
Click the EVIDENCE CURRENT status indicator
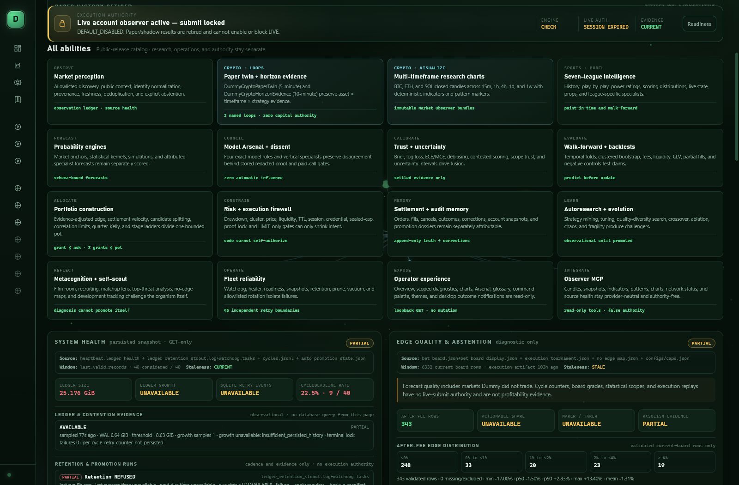[x=652, y=24]
